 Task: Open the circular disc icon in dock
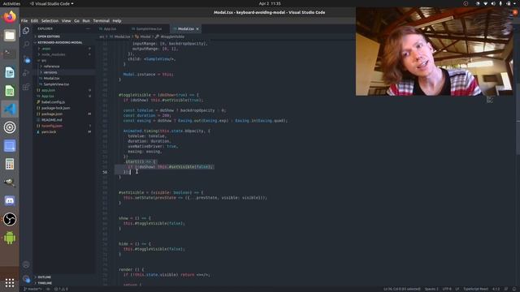click(x=10, y=127)
